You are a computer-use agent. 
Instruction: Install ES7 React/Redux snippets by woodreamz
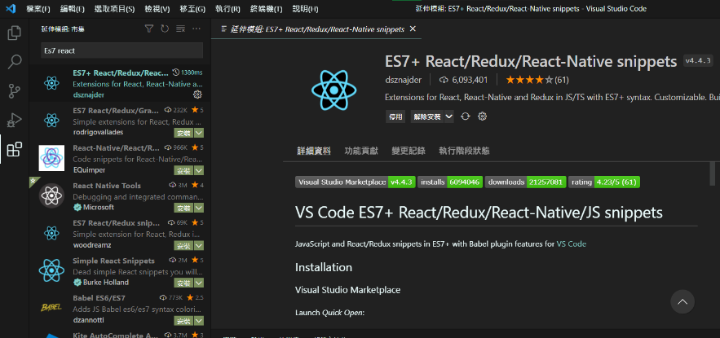[x=183, y=245]
